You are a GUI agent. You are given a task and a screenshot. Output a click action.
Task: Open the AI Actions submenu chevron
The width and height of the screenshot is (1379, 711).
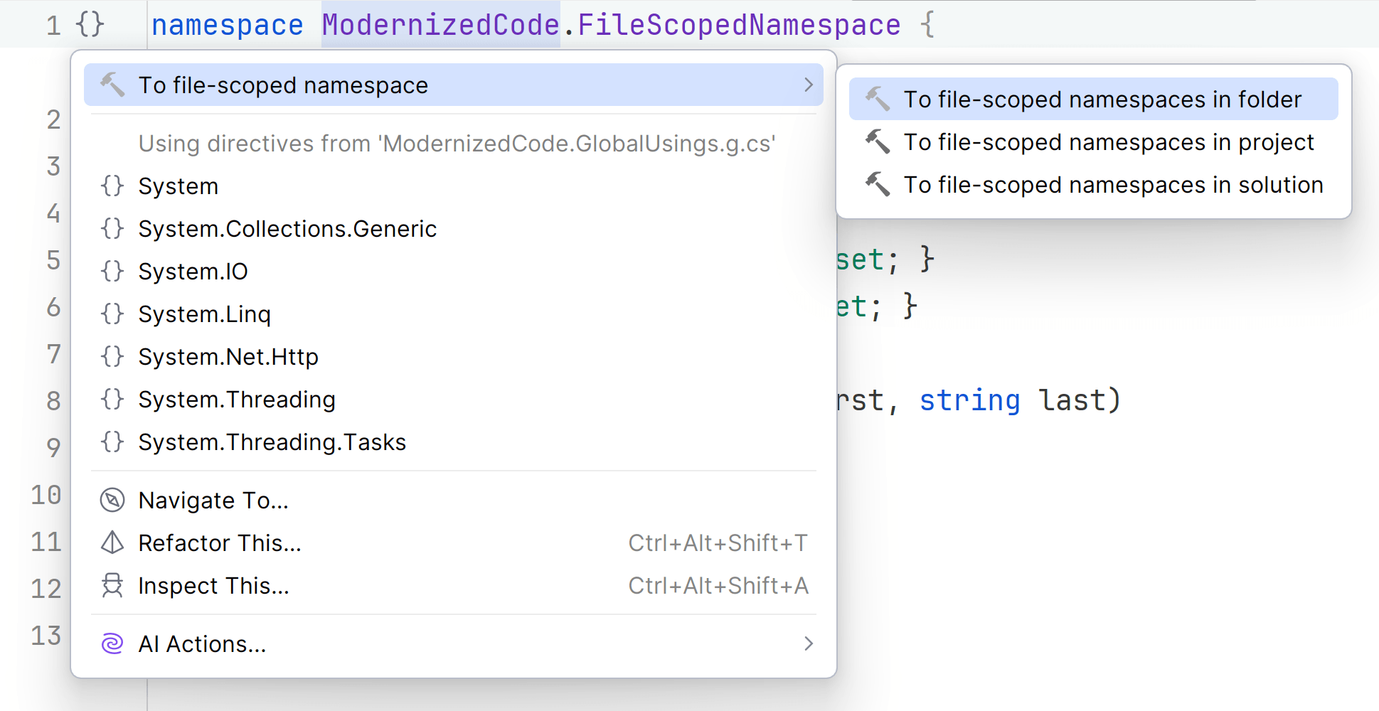click(808, 643)
